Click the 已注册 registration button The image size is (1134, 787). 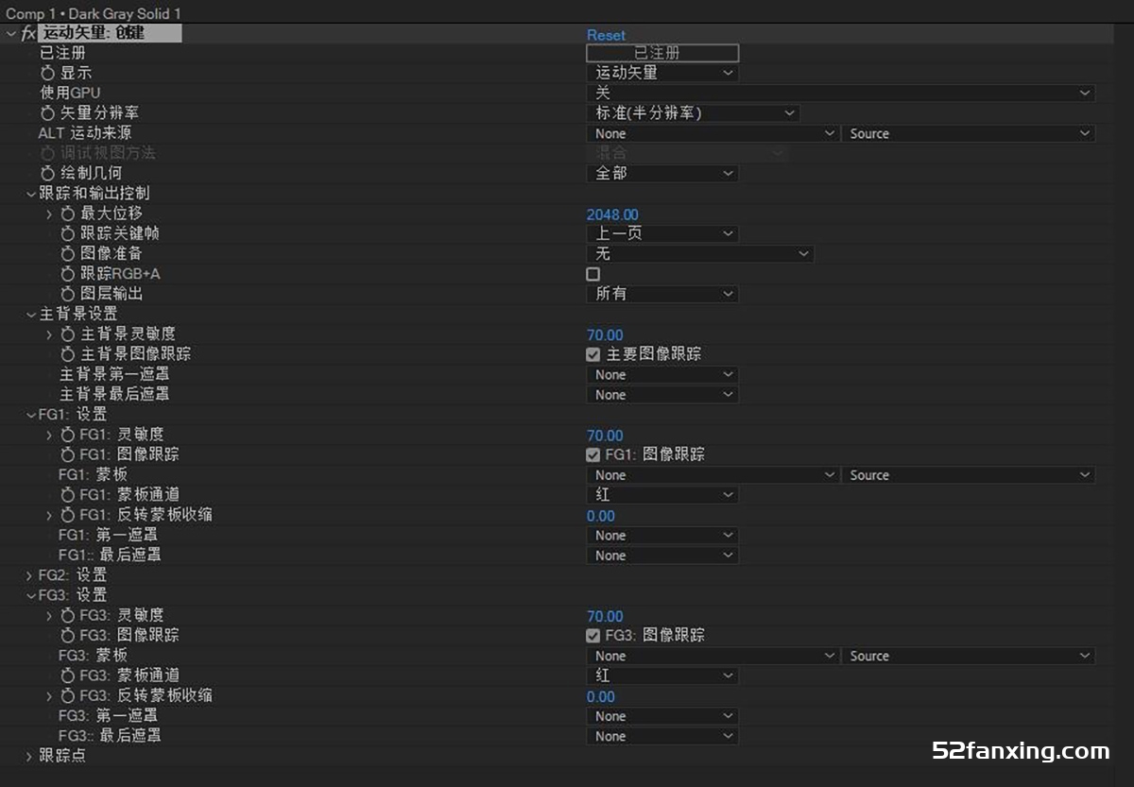[662, 53]
